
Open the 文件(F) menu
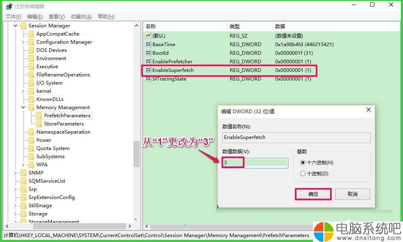pos(14,17)
